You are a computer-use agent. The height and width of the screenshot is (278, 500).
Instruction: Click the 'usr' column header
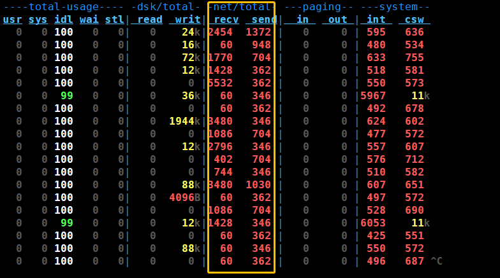pos(13,19)
